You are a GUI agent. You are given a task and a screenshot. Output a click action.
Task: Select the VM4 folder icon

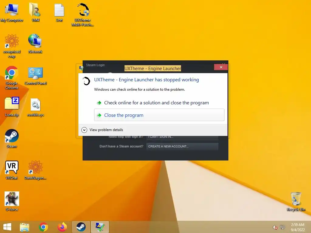point(35,12)
